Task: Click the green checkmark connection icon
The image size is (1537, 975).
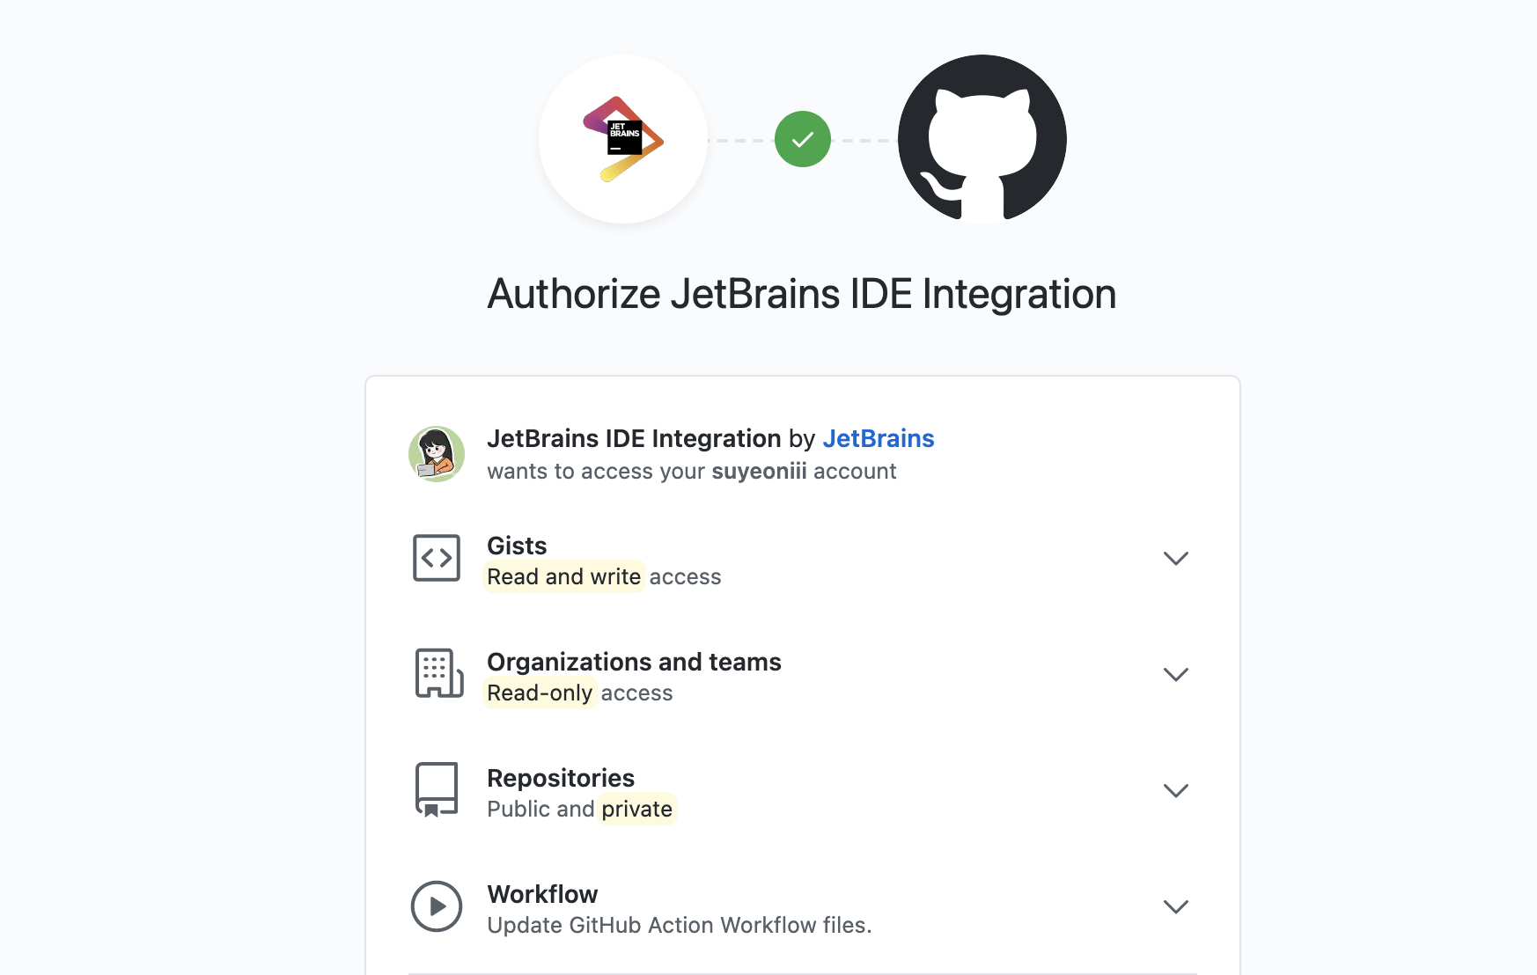Action: click(803, 139)
